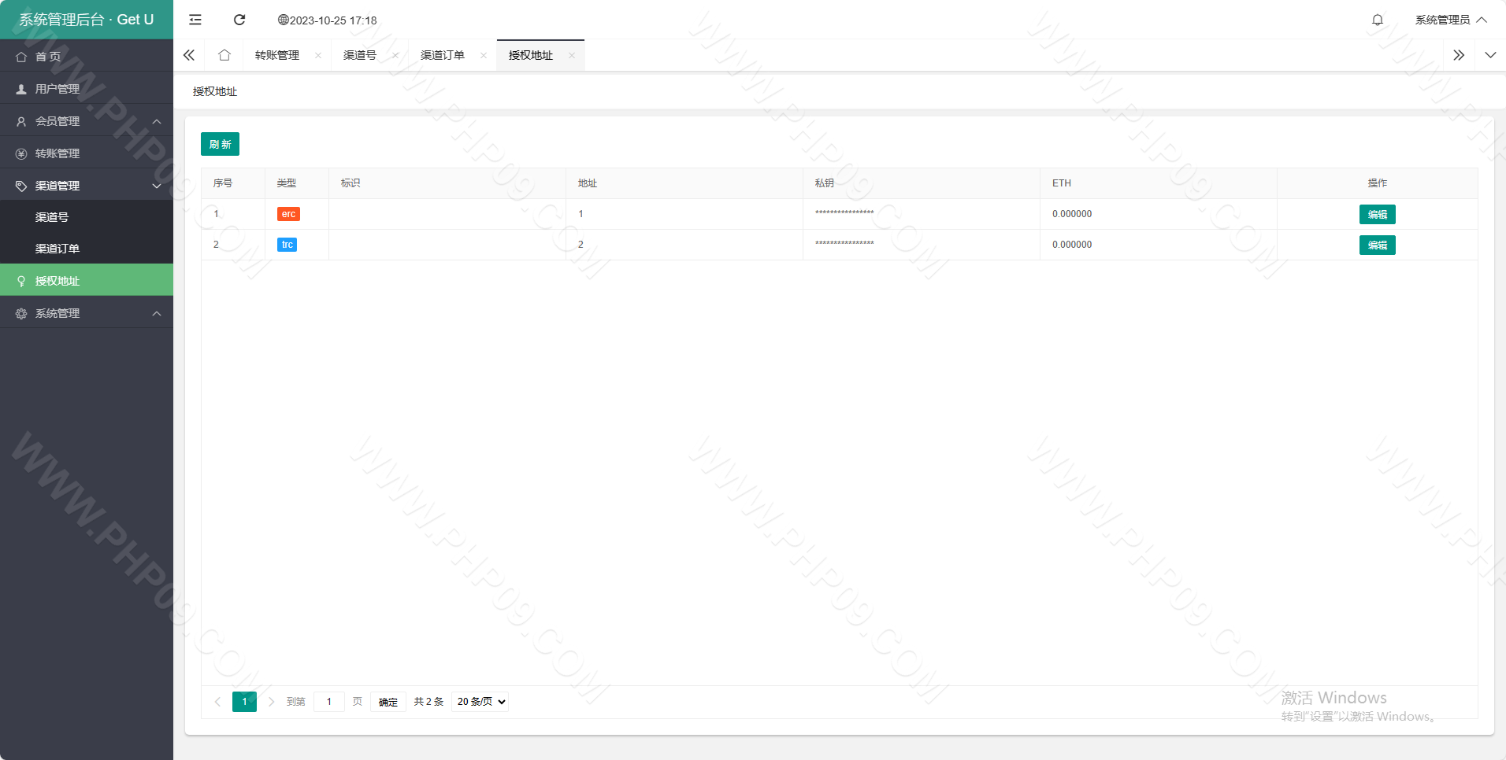Edit the trc address row

click(1377, 245)
